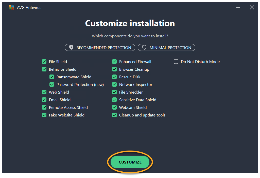The image size is (260, 178).
Task: Uncheck the Browser Cleanup component
Action: click(x=114, y=69)
